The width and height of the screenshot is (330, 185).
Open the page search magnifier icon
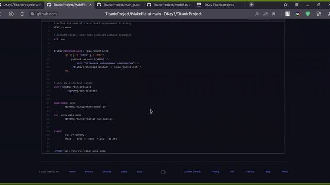pyautogui.click(x=257, y=14)
